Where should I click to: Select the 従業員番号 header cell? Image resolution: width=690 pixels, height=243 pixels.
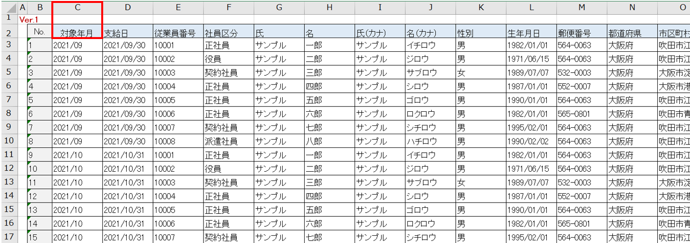(178, 33)
